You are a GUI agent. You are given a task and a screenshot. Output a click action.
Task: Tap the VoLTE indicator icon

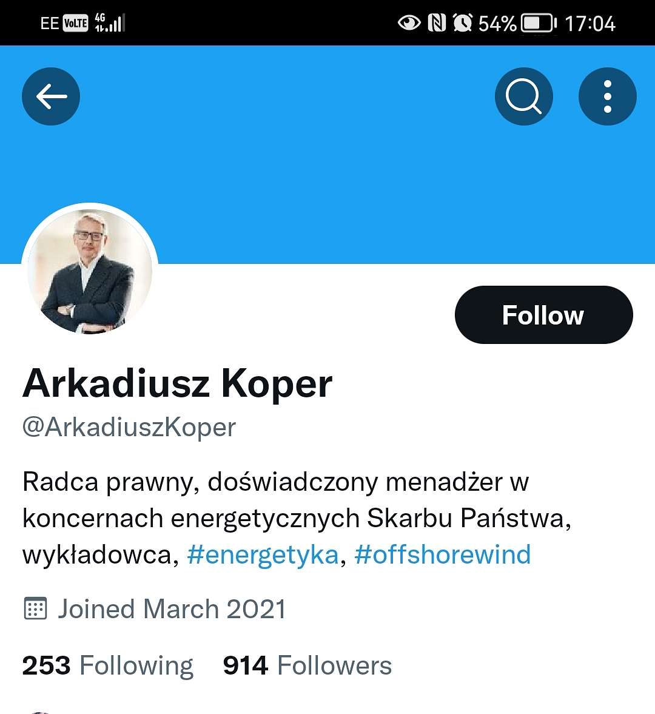pos(75,23)
